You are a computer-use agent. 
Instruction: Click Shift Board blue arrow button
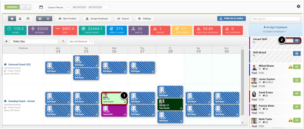click(x=297, y=53)
